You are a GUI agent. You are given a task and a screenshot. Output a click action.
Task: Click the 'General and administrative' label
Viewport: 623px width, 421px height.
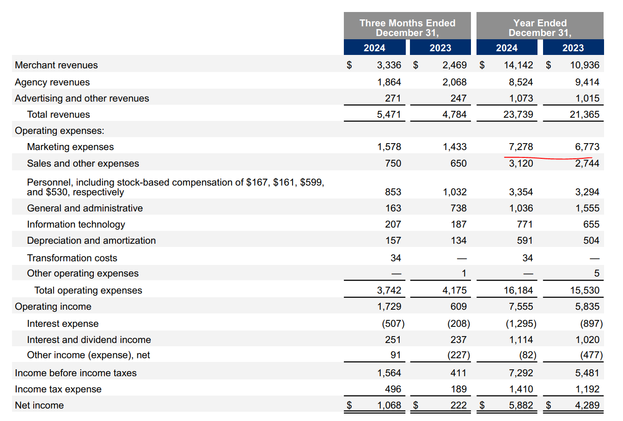[x=85, y=208]
